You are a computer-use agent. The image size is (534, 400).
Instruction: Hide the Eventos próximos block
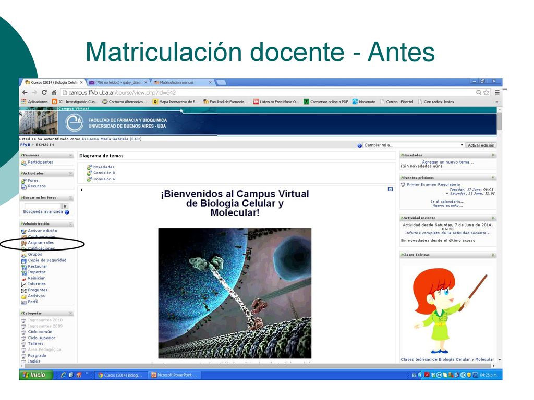tap(493, 178)
